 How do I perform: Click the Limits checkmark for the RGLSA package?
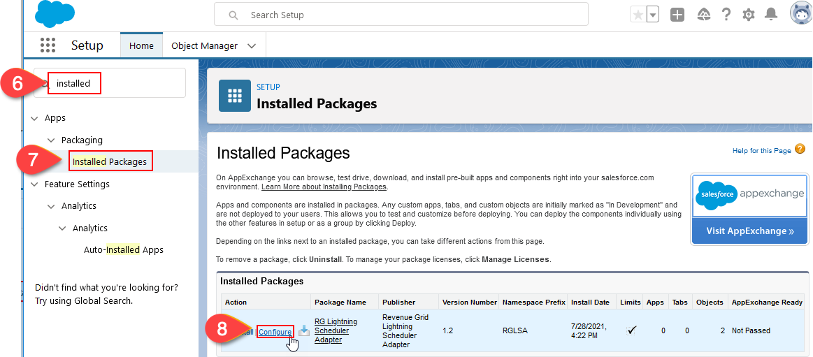631,330
